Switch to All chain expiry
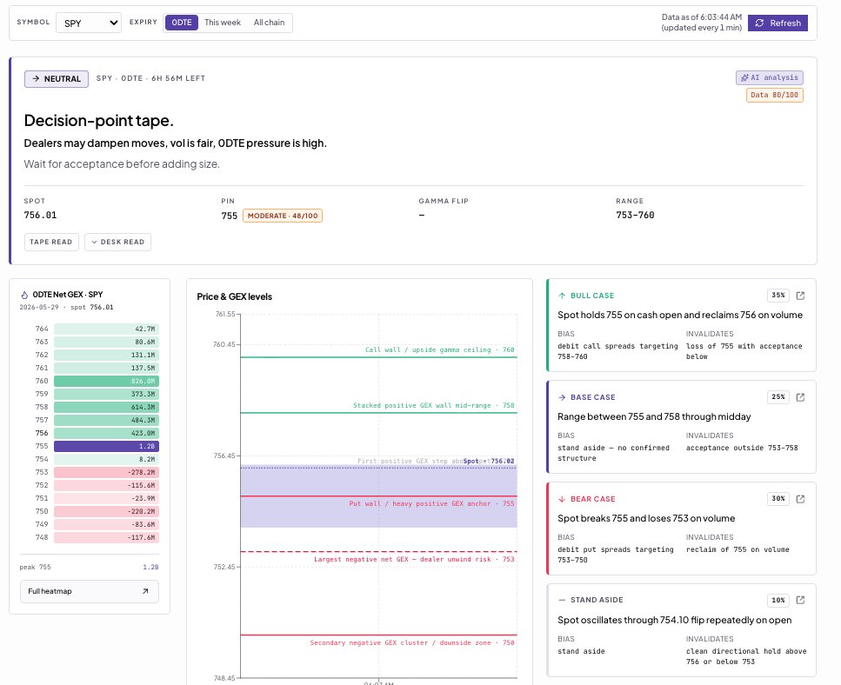 [270, 23]
